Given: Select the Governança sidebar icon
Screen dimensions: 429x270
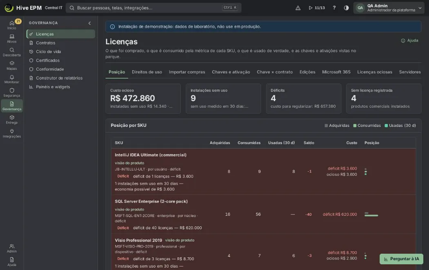Looking at the screenshot, I should pos(12,106).
